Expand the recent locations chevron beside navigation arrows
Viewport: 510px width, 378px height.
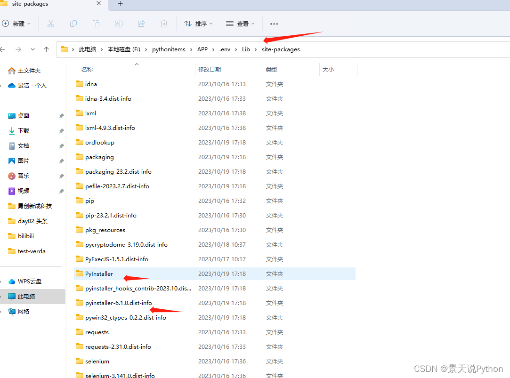click(32, 49)
